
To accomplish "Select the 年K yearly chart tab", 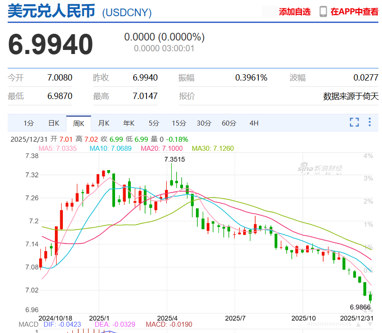I will [x=128, y=122].
